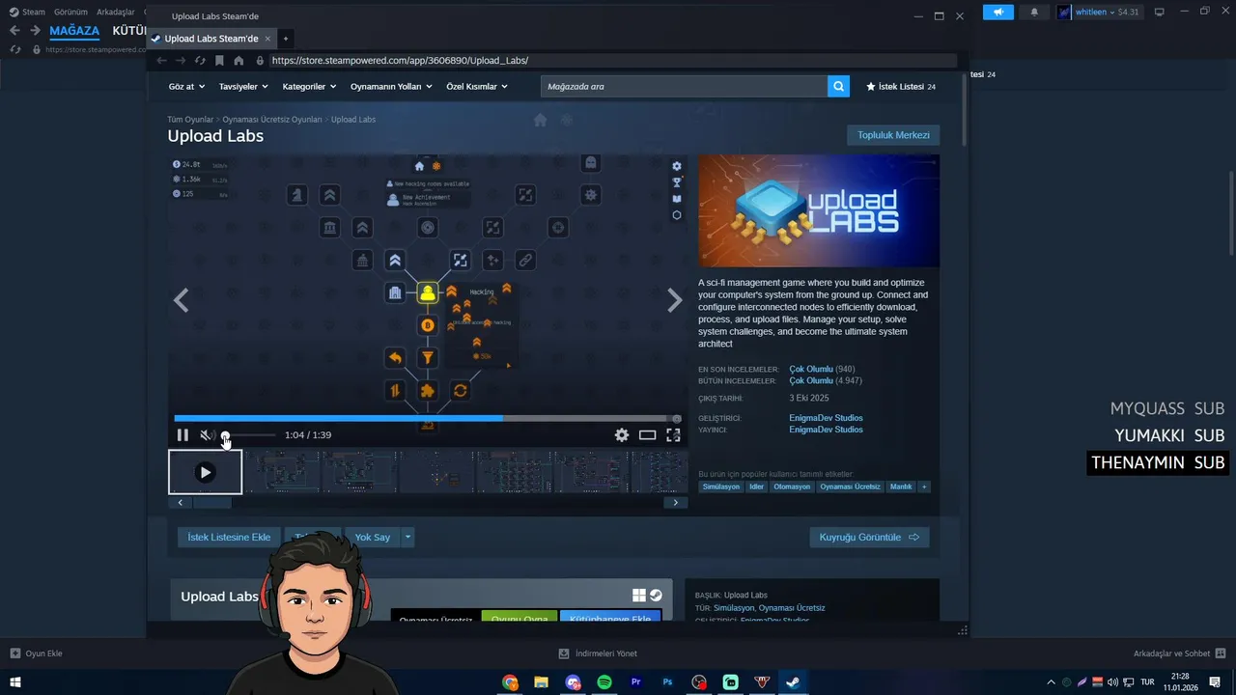Open the Windows Start menu
The height and width of the screenshot is (695, 1236).
tap(15, 682)
